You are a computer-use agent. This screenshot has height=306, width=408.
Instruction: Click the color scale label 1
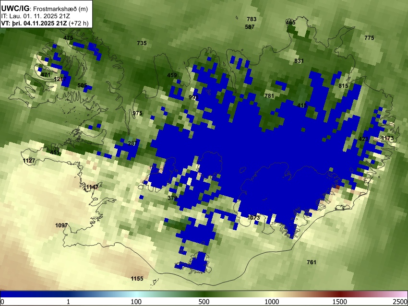(68, 302)
